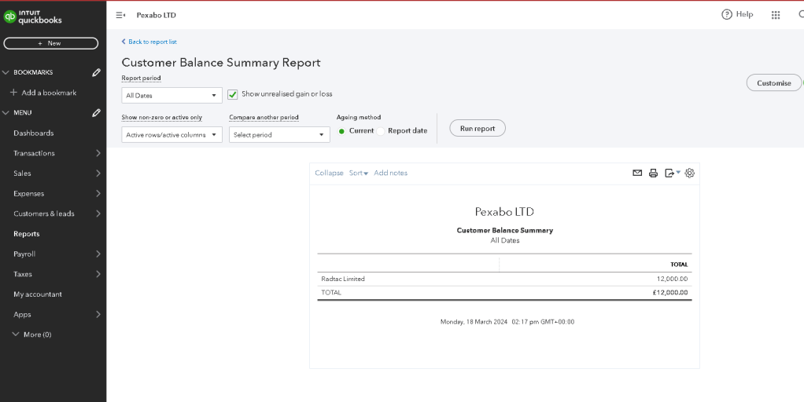The width and height of the screenshot is (804, 402).
Task: Open My accountant menu item
Action: point(38,294)
